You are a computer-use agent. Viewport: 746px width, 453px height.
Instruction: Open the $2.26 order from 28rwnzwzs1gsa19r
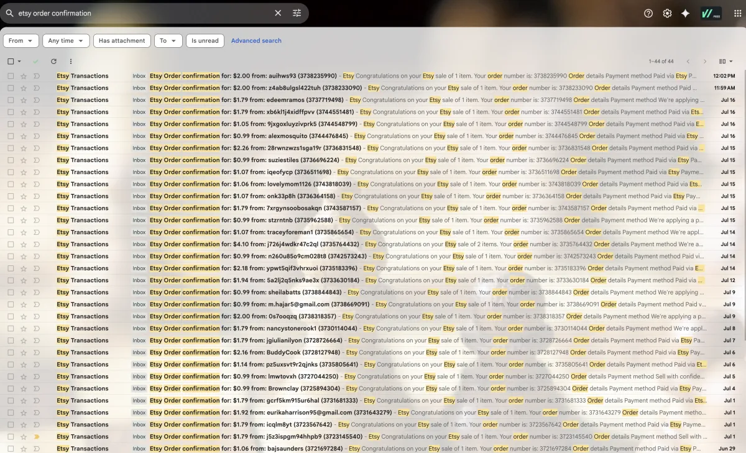[x=373, y=148]
